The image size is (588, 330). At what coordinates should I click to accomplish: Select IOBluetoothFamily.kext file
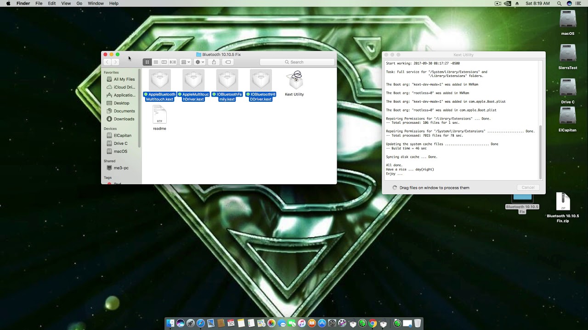pos(227,85)
